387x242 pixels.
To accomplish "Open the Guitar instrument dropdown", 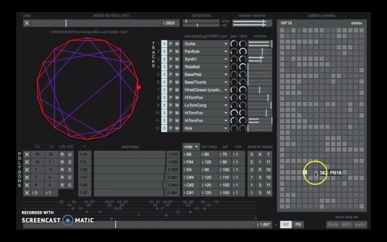I will pyautogui.click(x=206, y=44).
